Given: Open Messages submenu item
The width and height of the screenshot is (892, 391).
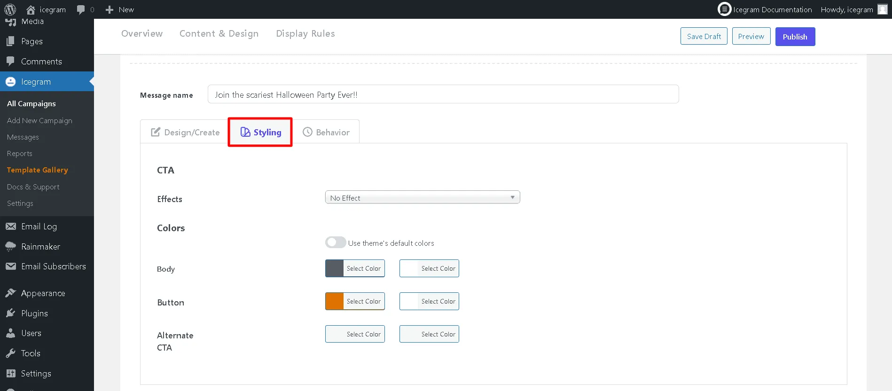Looking at the screenshot, I should click(23, 137).
